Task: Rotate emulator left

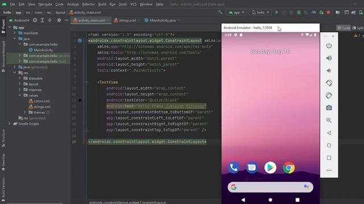Action: [329, 83]
